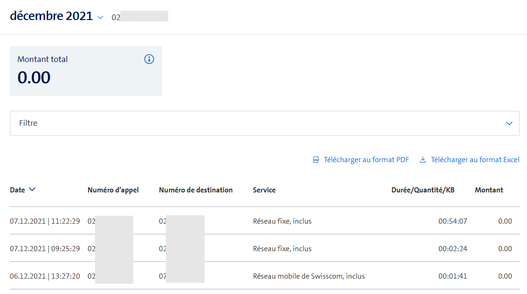Click the Filtre label to open filters
The image size is (527, 294).
28,123
